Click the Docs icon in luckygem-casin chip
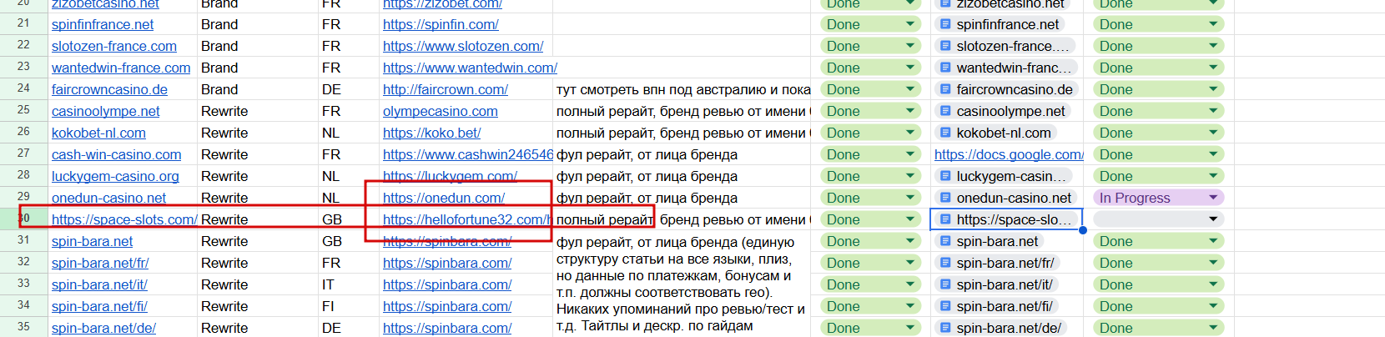Screen dimensions: 1385x337 pos(945,176)
